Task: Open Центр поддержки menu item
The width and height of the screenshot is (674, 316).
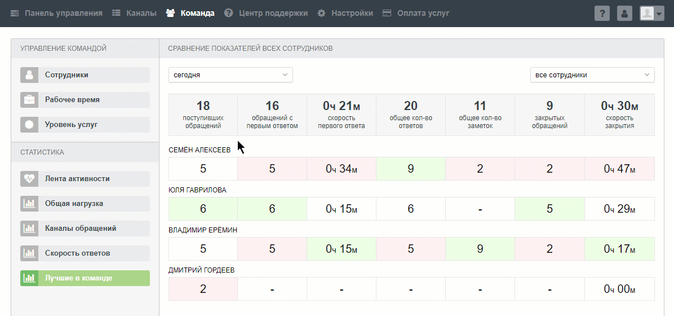Action: point(266,13)
